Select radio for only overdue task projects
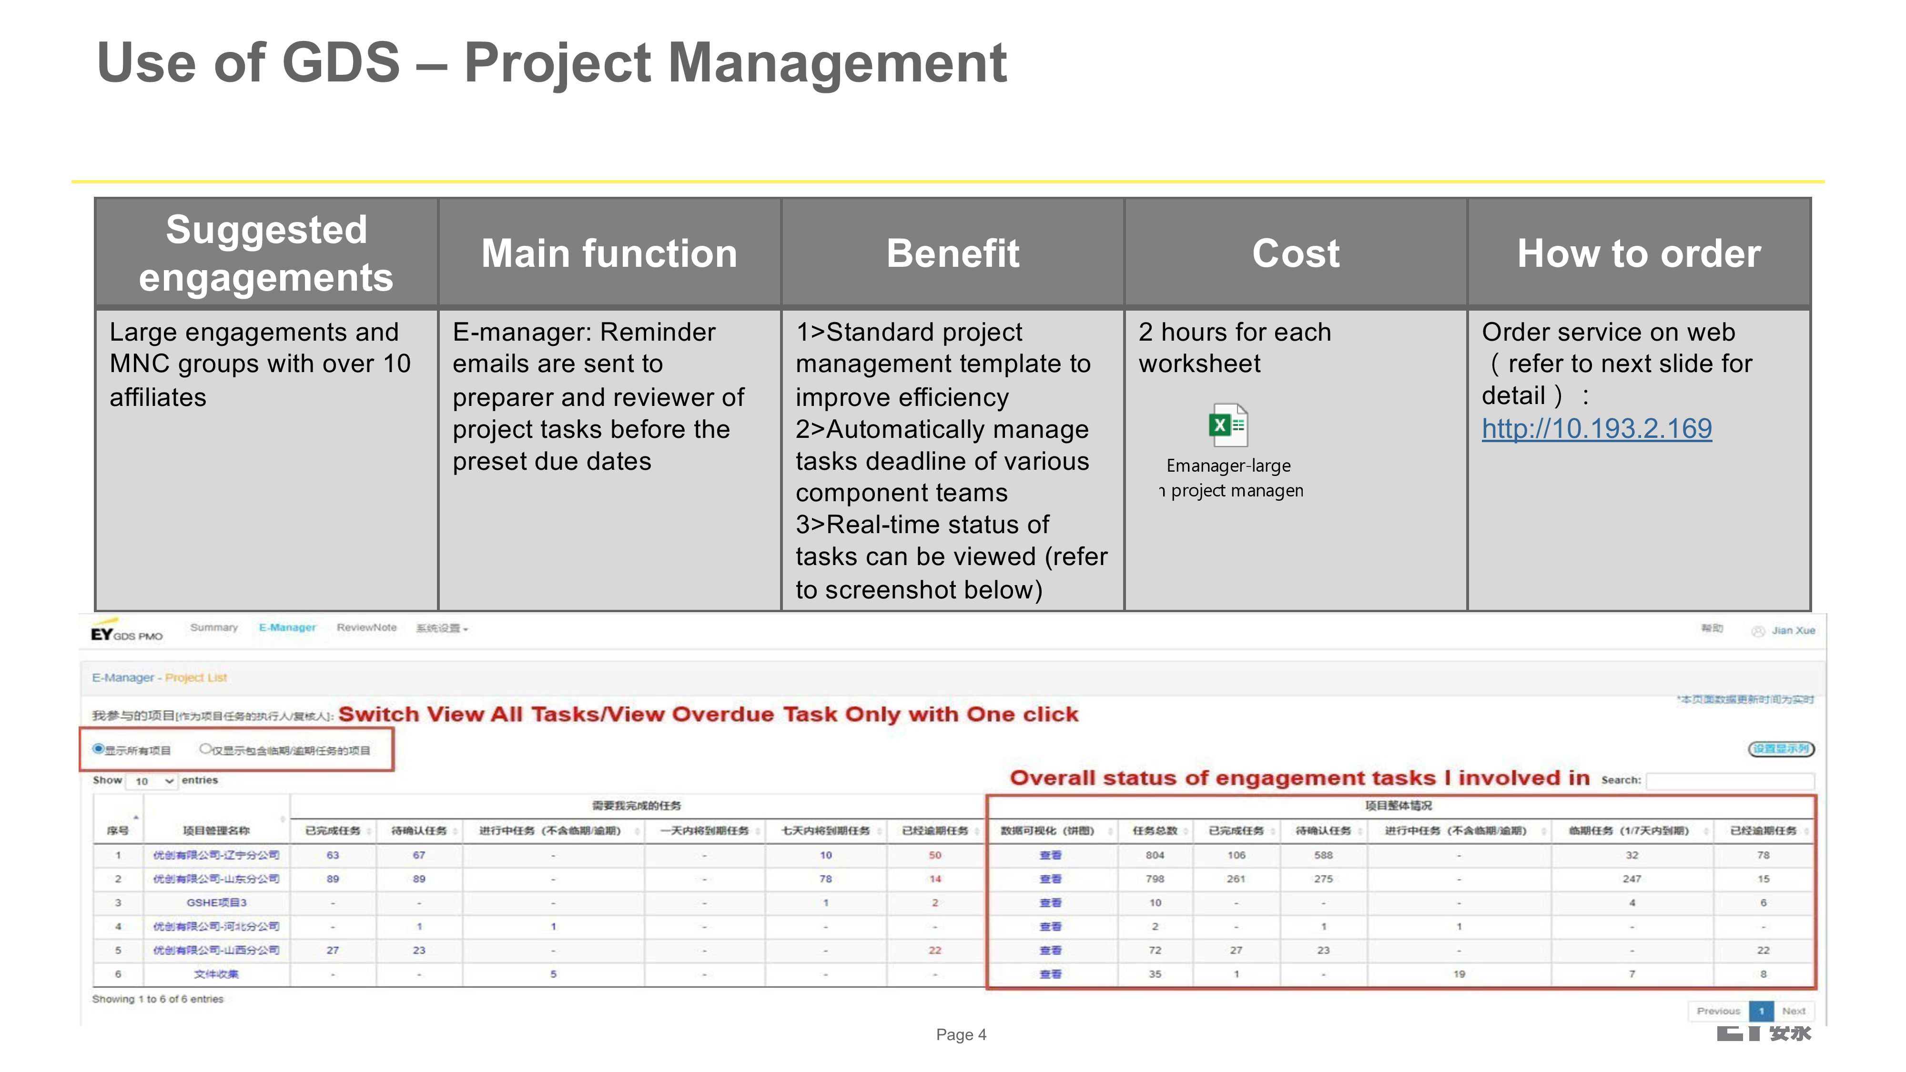1906x1072 pixels. point(206,748)
